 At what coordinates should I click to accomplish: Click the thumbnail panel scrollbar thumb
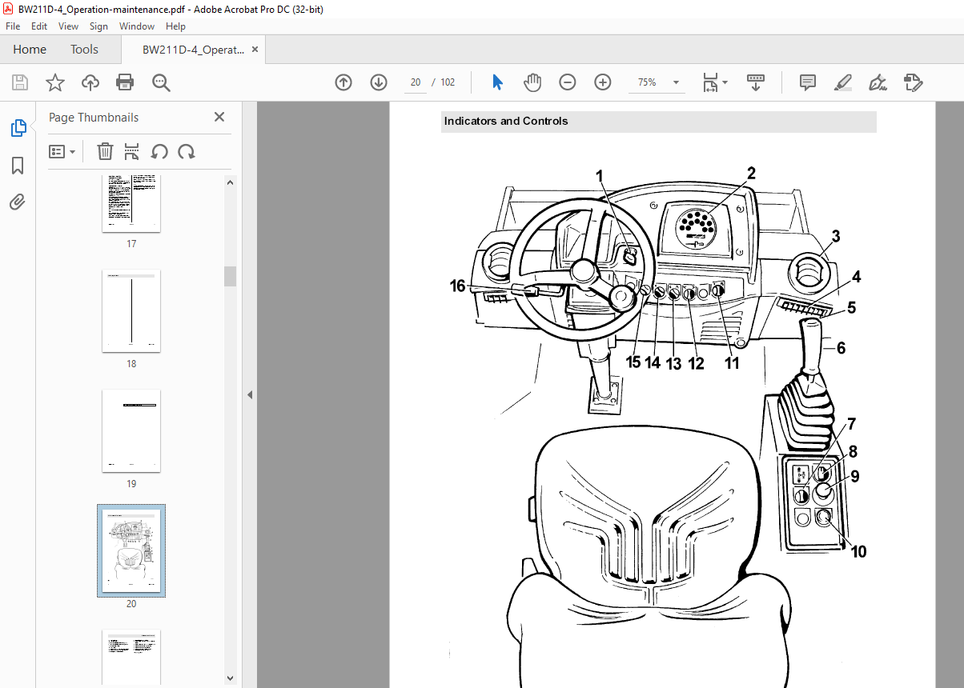(231, 276)
